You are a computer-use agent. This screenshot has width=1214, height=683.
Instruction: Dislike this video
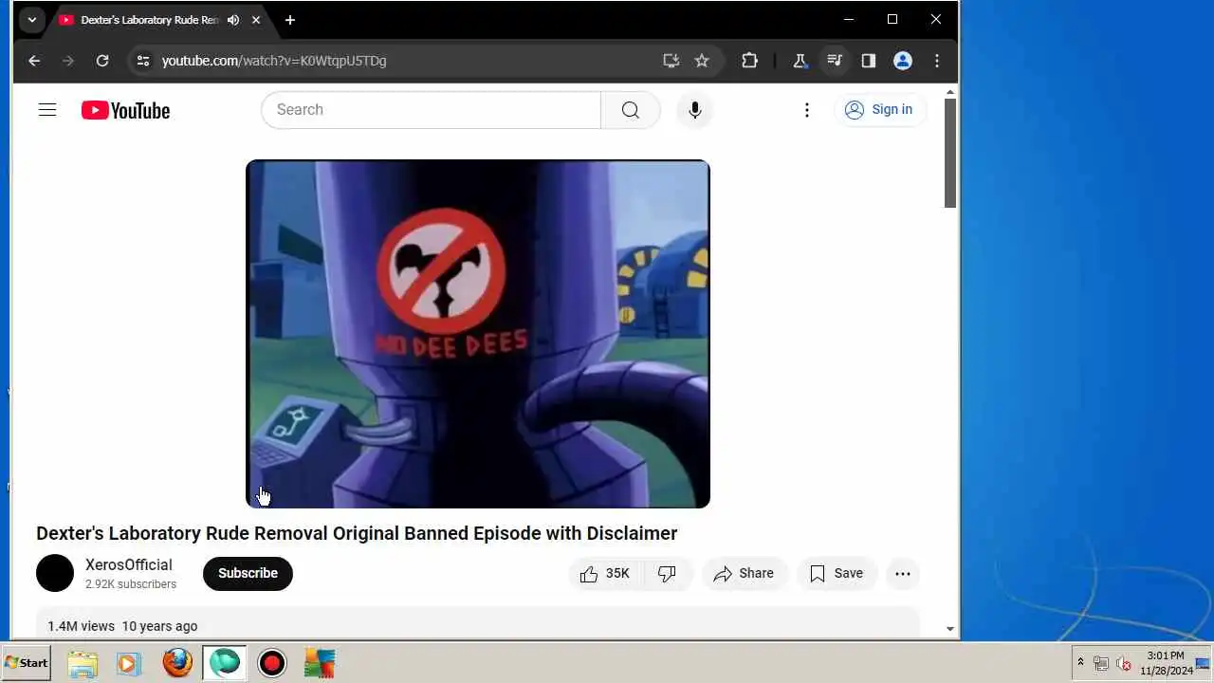(668, 573)
